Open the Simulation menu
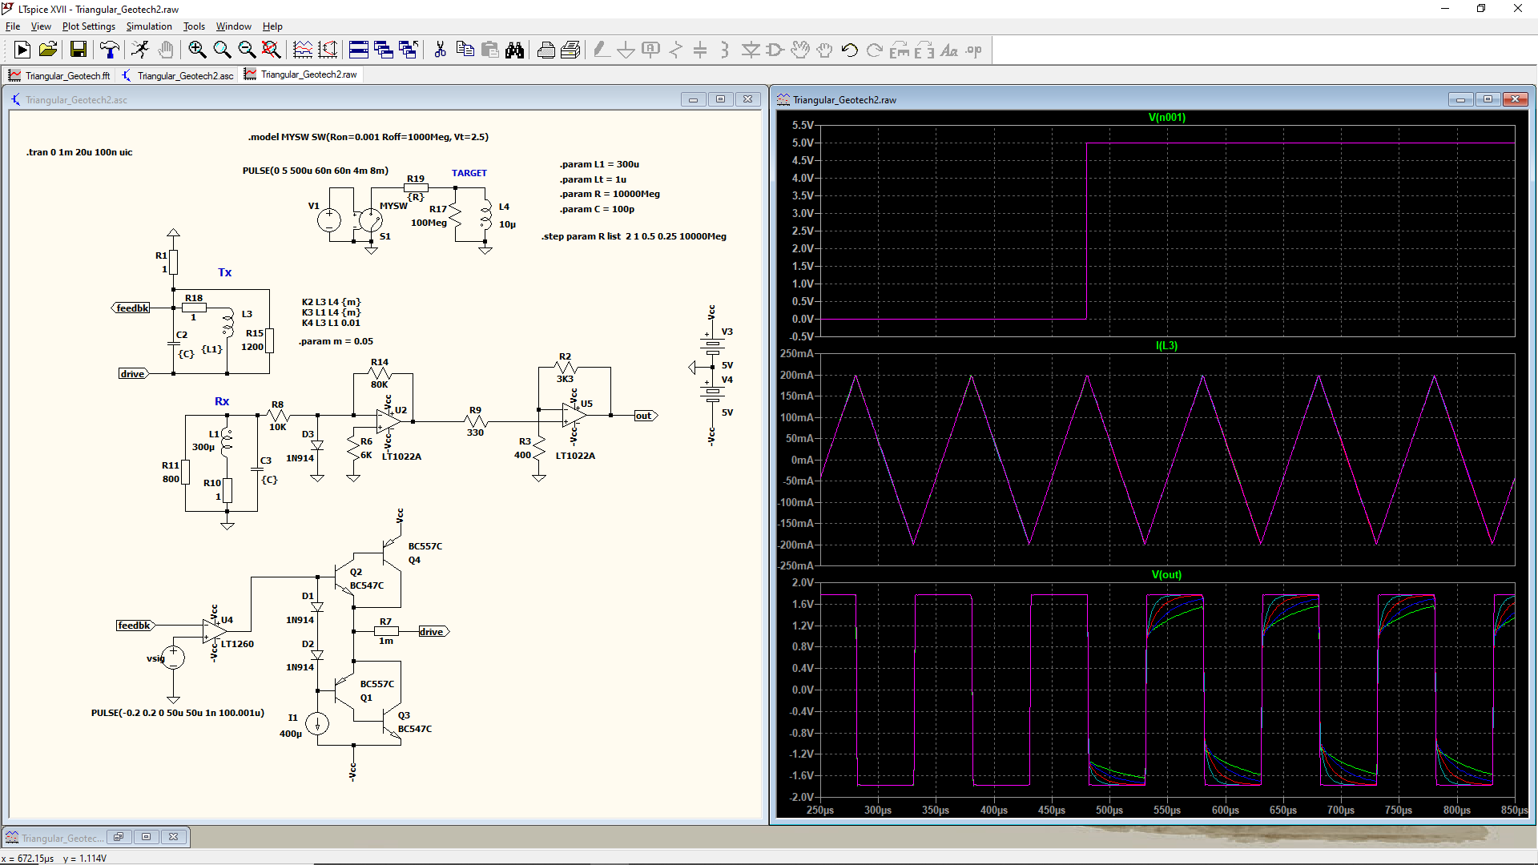The width and height of the screenshot is (1538, 865). pyautogui.click(x=149, y=26)
